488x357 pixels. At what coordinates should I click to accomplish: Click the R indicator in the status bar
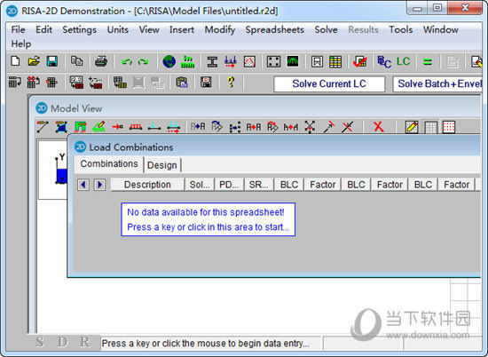click(x=84, y=342)
